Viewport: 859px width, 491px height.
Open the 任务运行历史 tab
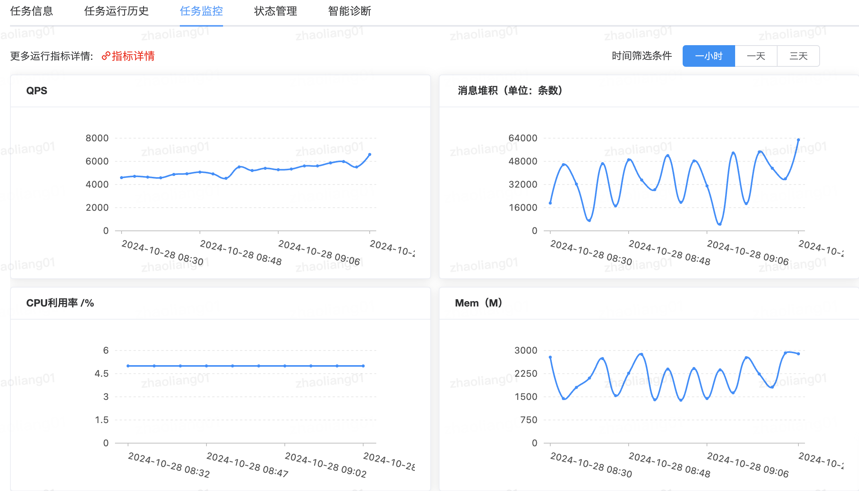point(116,11)
